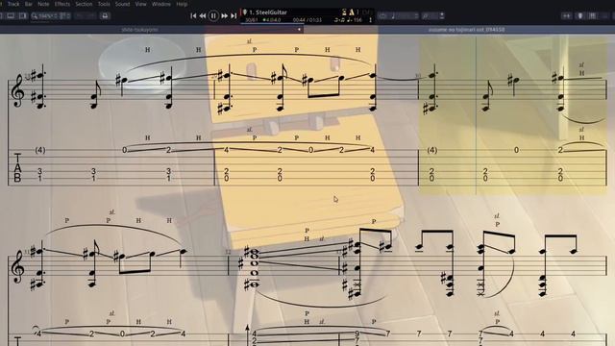Toggle the countdown hourglass icon

pos(344,12)
